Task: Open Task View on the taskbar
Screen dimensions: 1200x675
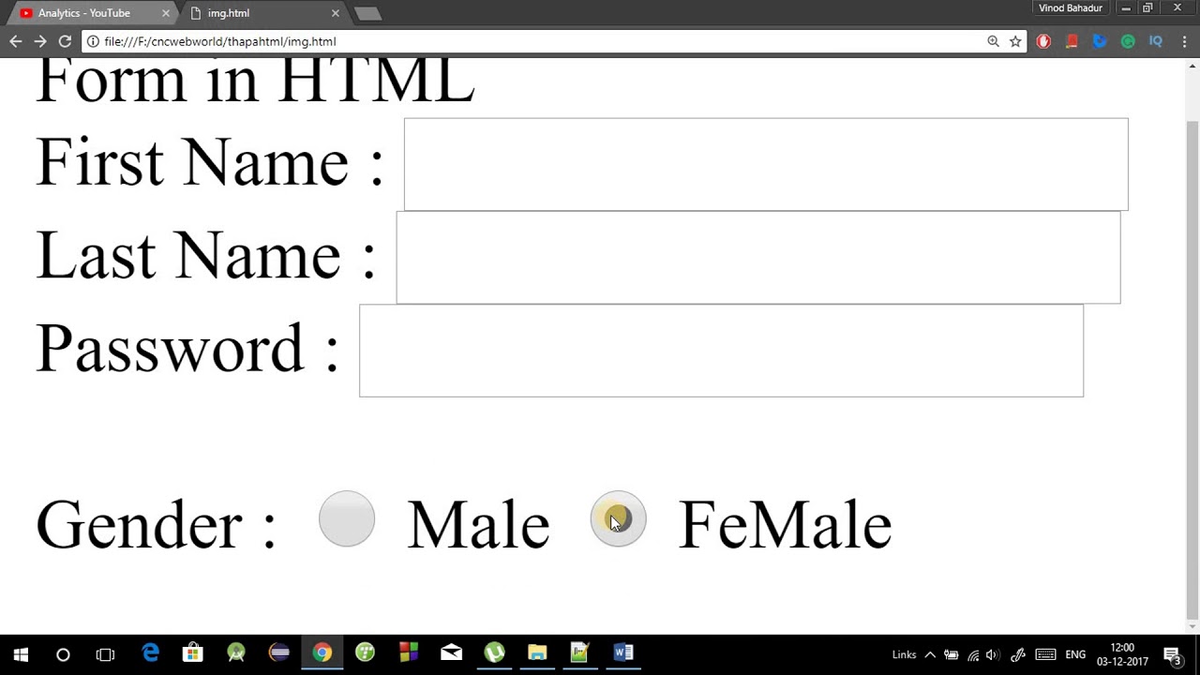Action: click(105, 654)
